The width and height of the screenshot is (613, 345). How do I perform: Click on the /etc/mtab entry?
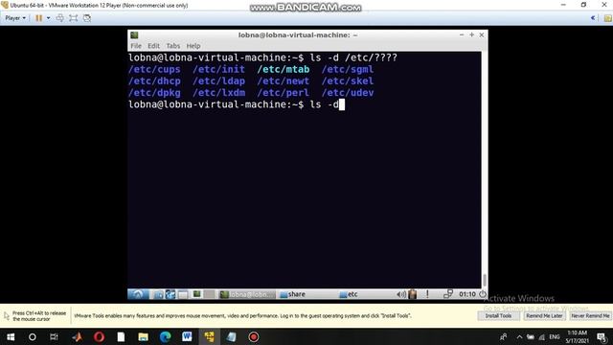tap(284, 69)
